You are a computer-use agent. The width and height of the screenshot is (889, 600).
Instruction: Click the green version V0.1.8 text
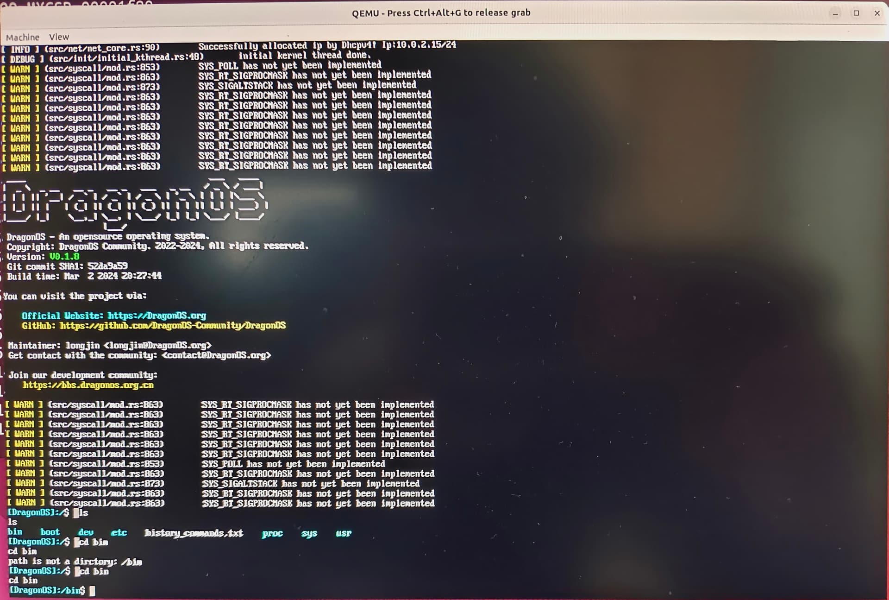pos(64,256)
